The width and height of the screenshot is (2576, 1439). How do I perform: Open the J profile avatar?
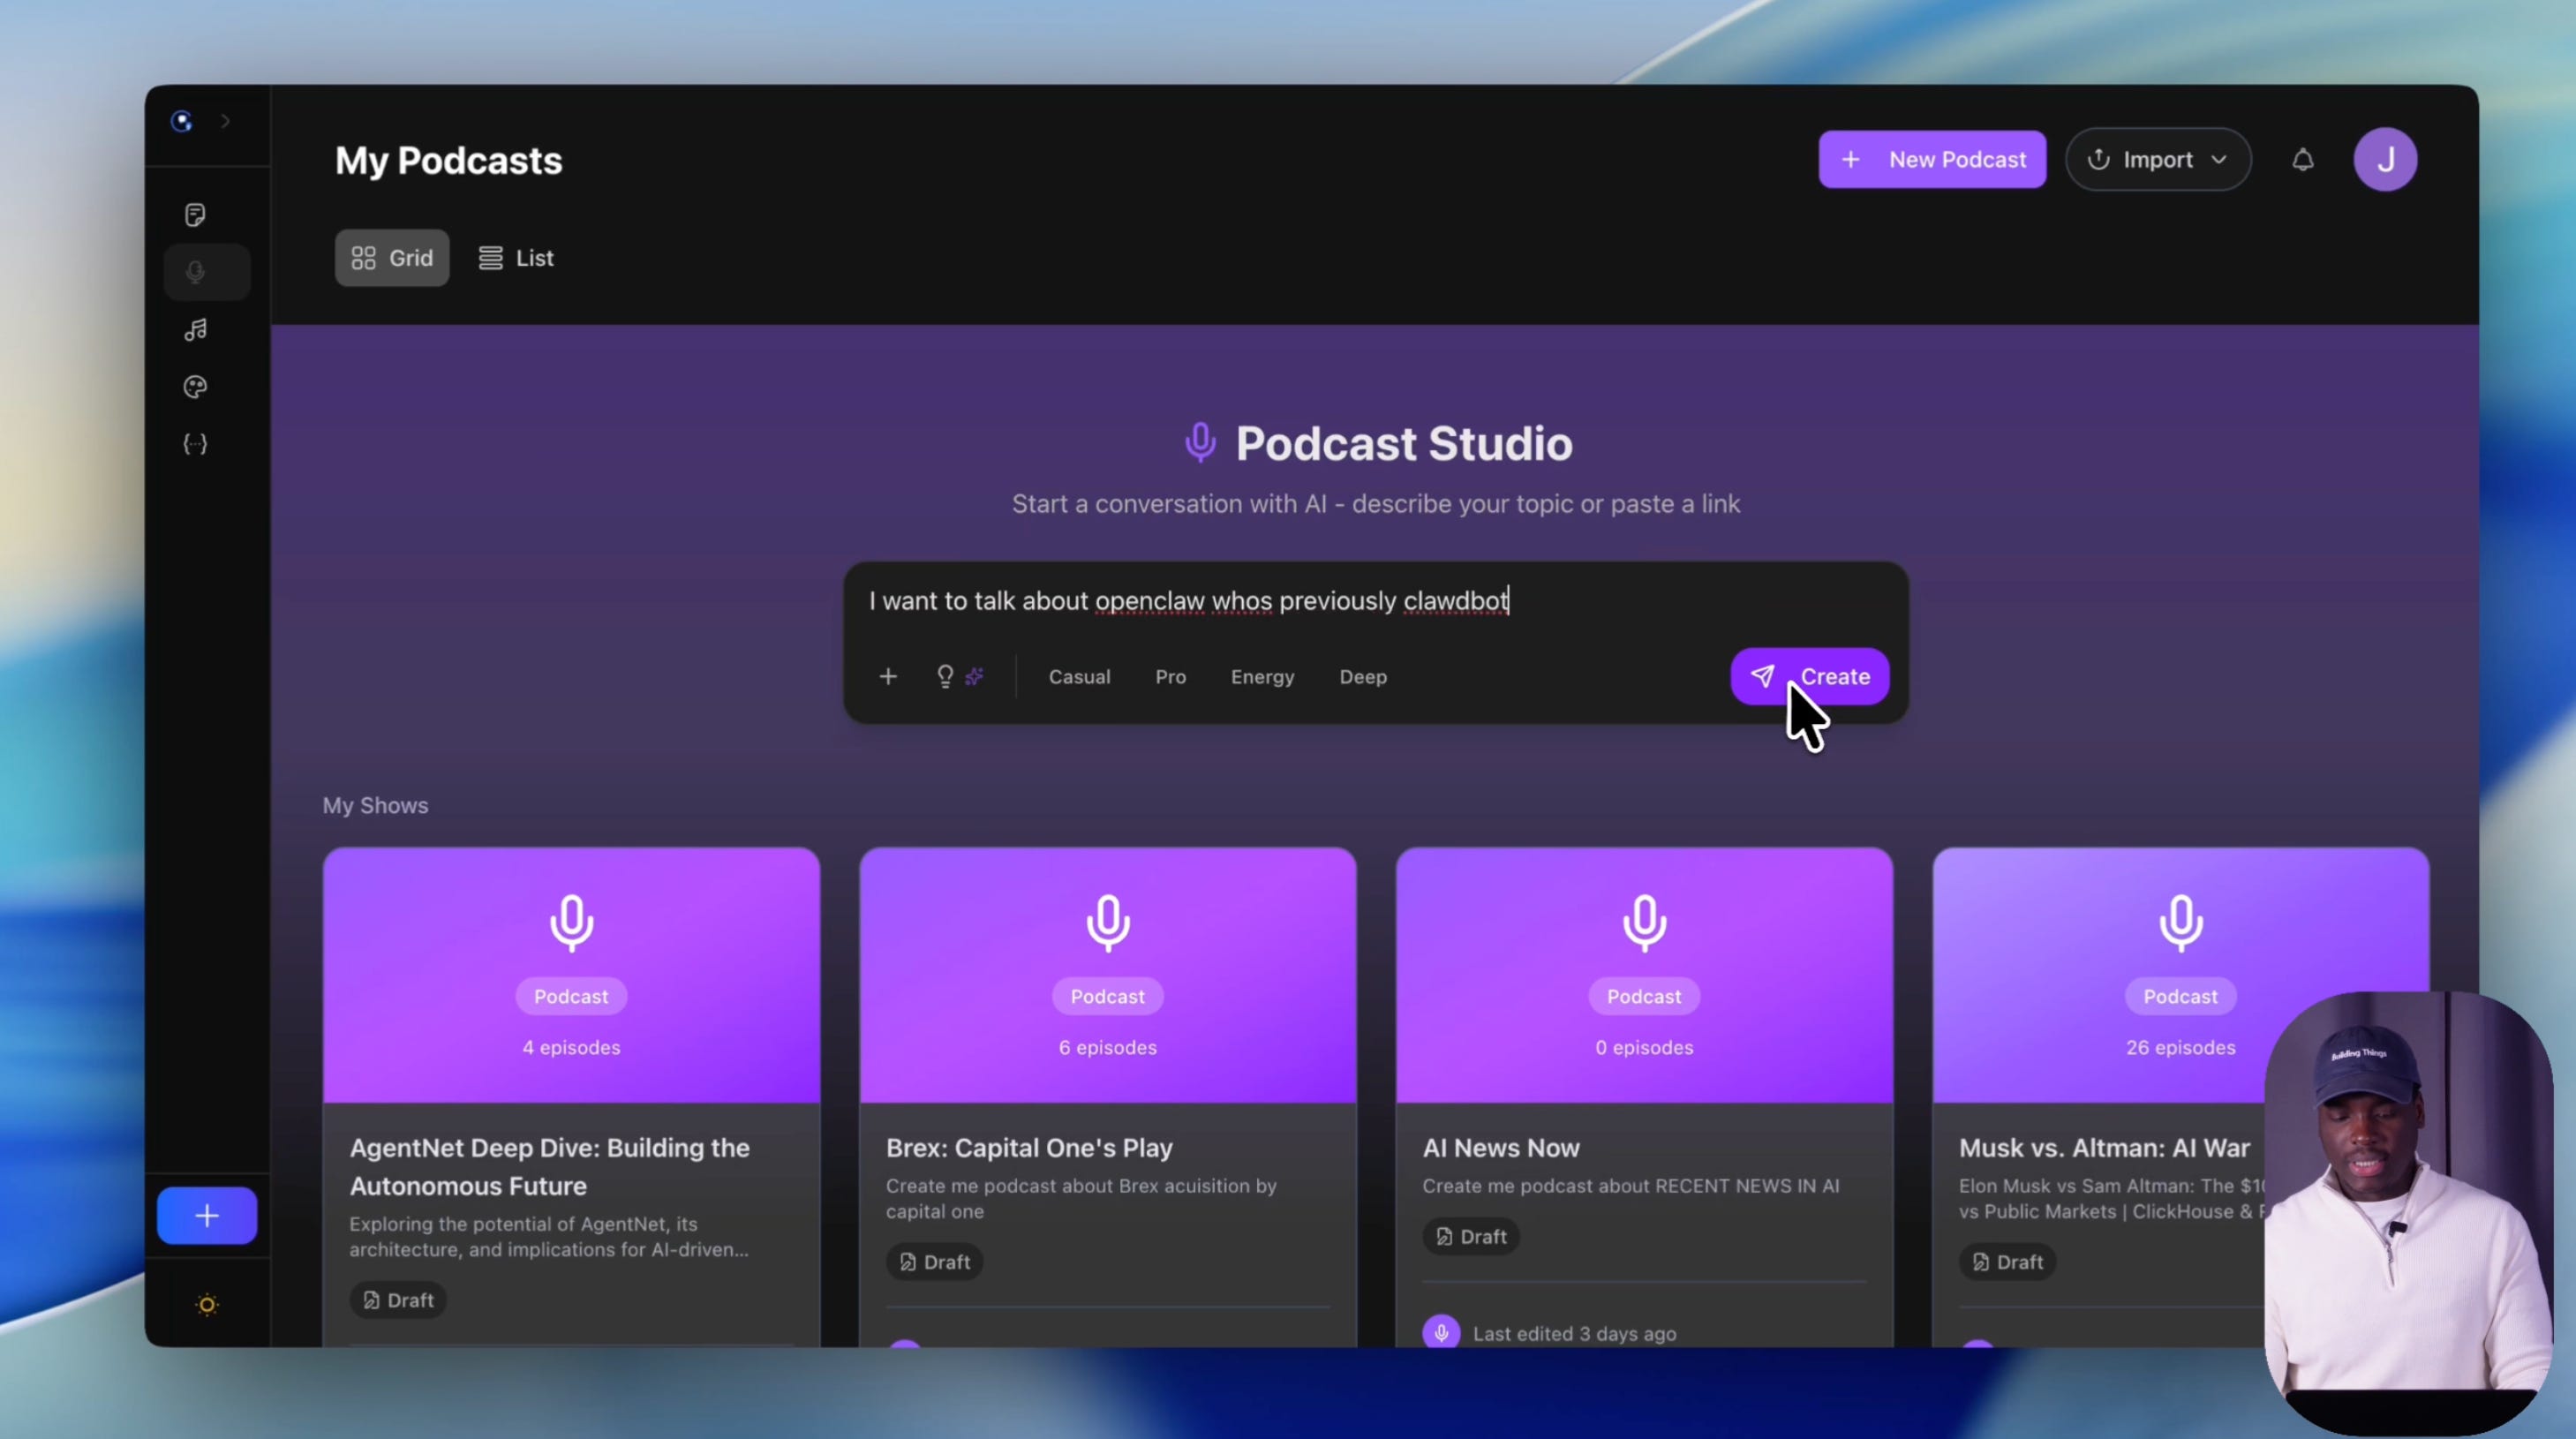coord(2385,159)
